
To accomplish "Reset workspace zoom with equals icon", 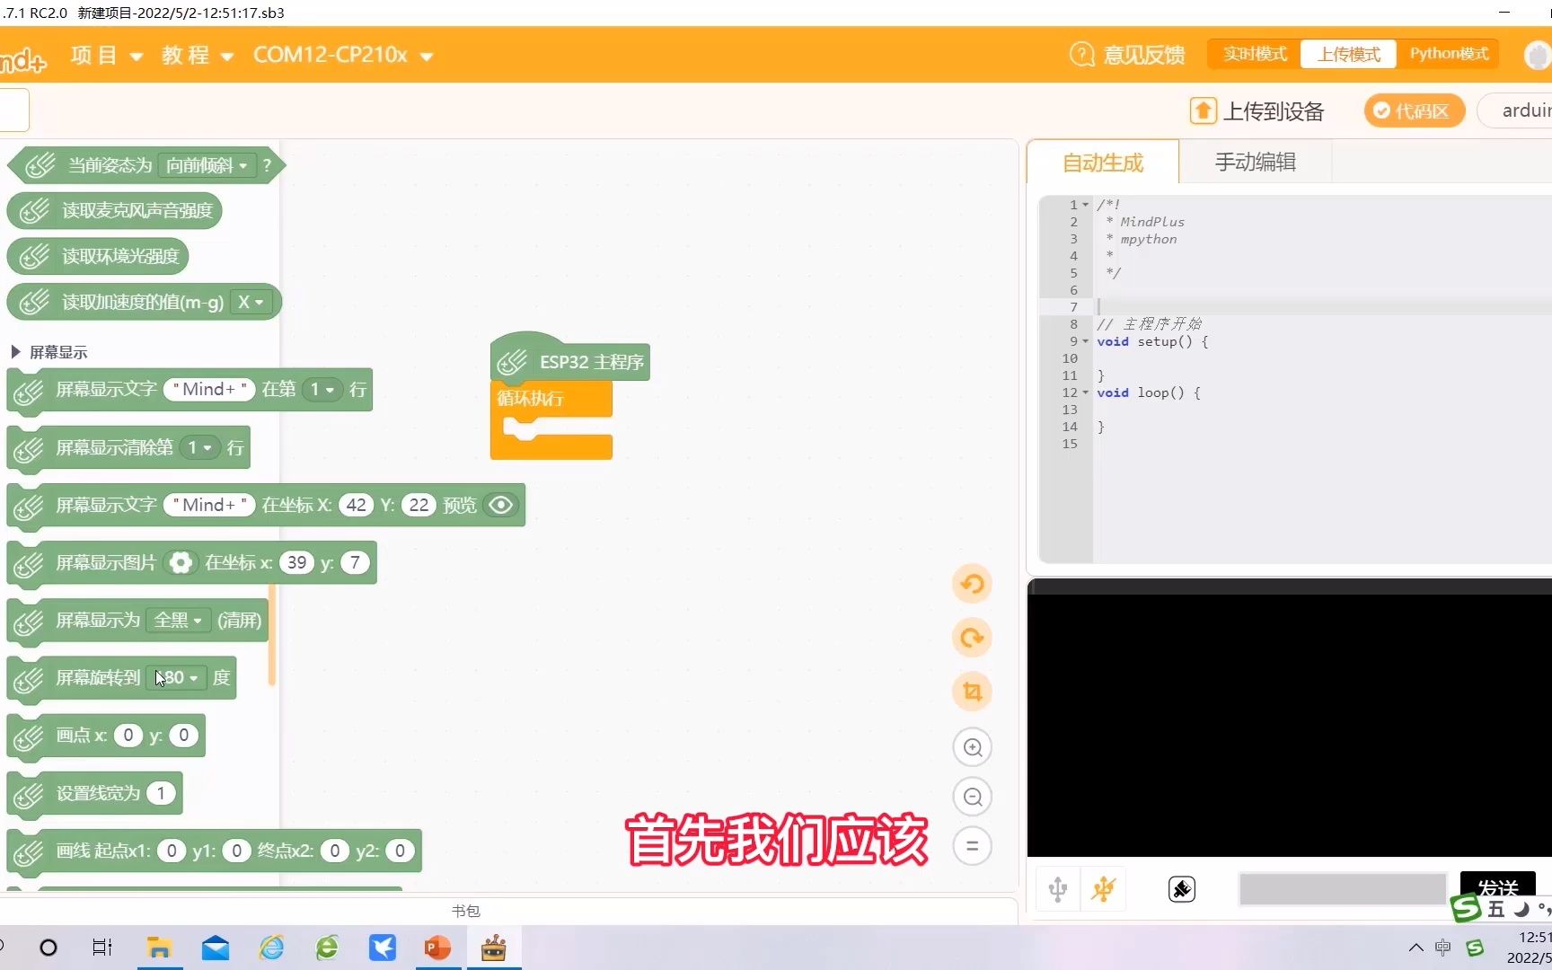I will 972,846.
